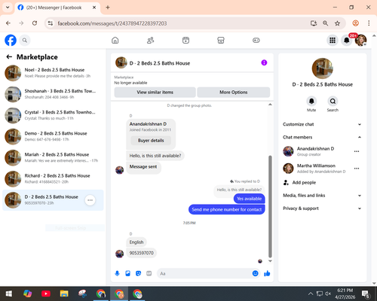This screenshot has width=377, height=301.
Task: Open YouTube app on taskbar
Action: click(46, 293)
